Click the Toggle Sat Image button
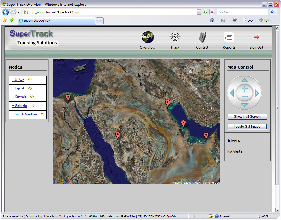Screen dimensions: 281x220 247,127
